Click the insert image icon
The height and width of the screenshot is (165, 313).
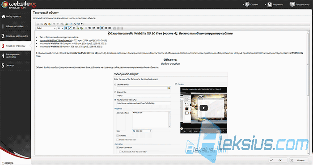66,24
